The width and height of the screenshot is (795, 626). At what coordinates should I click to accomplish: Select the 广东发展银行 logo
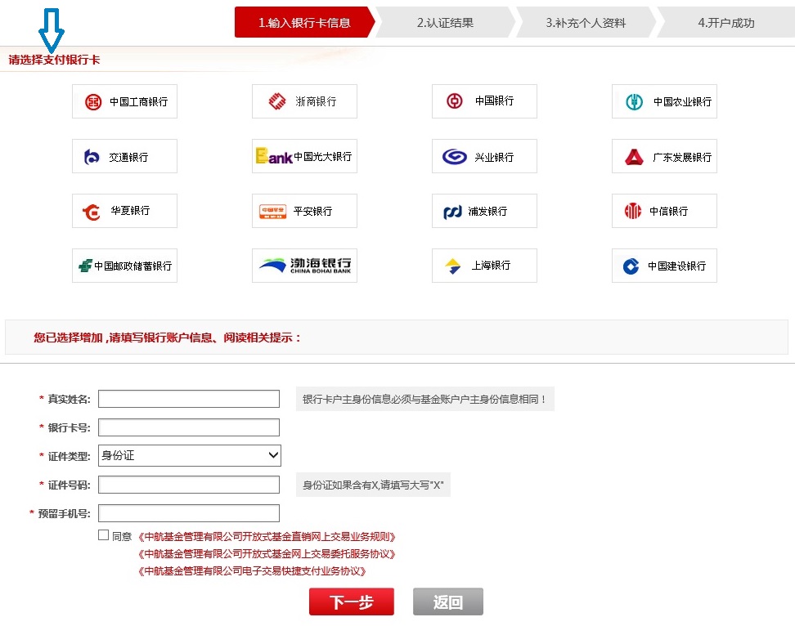tap(665, 156)
